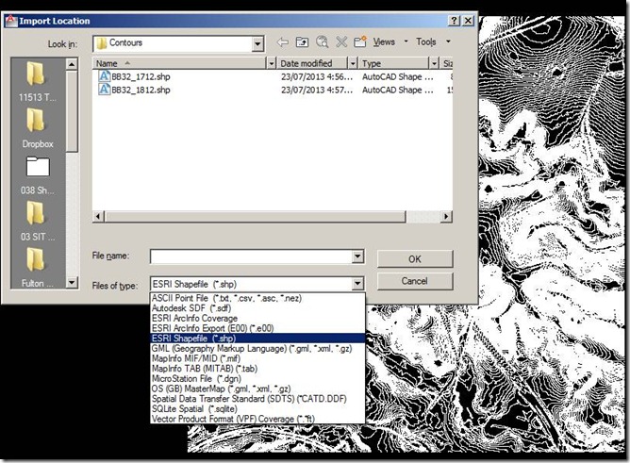The height and width of the screenshot is (463, 630).
Task: Open Name column filter dropdown arrow
Action: pos(272,63)
